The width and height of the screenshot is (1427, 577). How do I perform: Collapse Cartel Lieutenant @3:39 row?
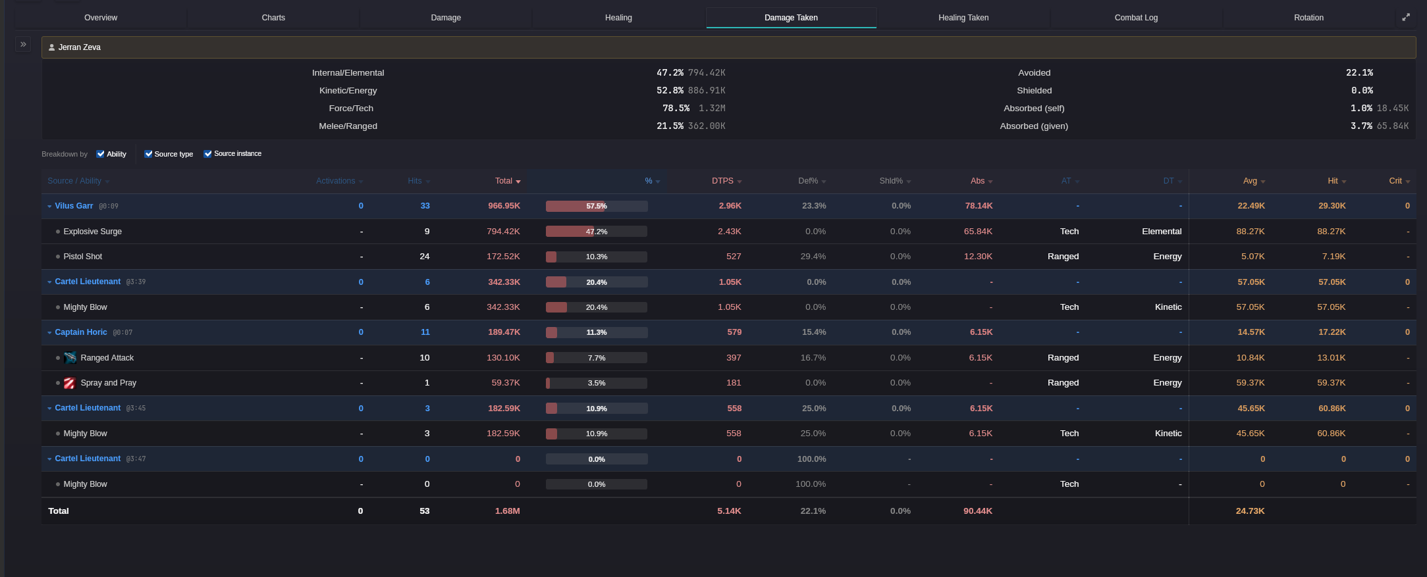tap(49, 282)
